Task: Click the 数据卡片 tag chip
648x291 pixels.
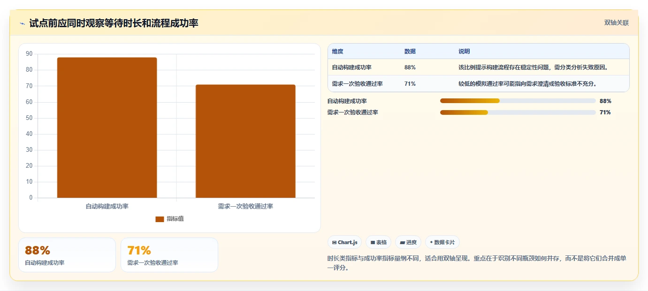Action: [x=442, y=242]
